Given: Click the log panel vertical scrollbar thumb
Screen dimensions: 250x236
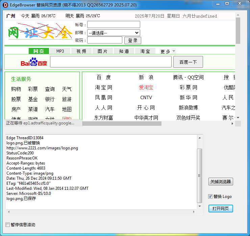Looking at the screenshot, I should (x=199, y=176).
